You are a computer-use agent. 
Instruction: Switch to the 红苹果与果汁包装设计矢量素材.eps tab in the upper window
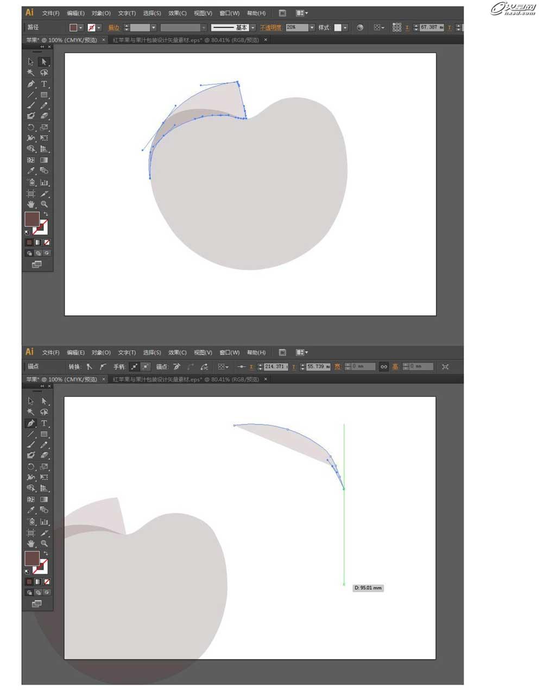[186, 40]
